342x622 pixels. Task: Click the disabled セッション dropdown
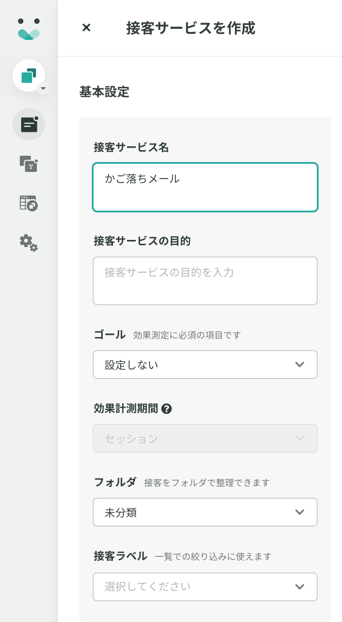[205, 438]
